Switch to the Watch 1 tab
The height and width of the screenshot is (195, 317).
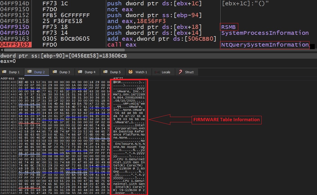click(x=138, y=72)
